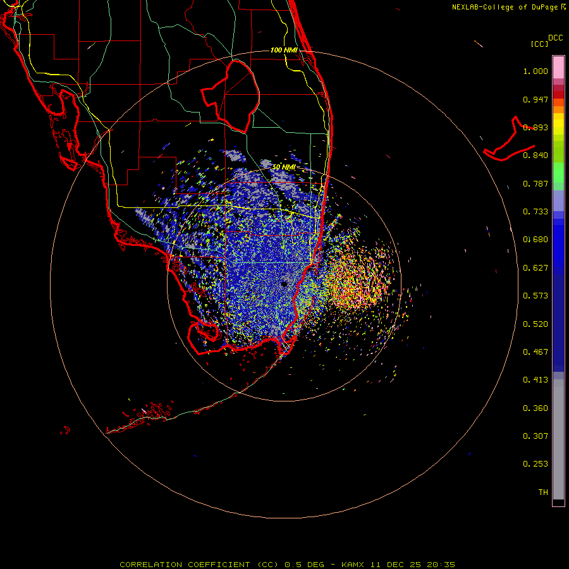569x569 pixels.
Task: Click the Grand Bahama island outline
Action: coord(509,138)
